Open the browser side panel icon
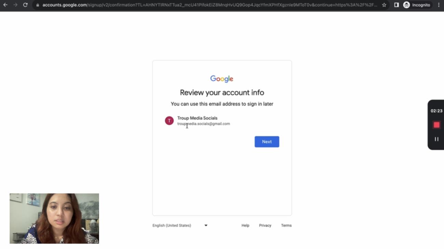The image size is (444, 249). tap(396, 5)
